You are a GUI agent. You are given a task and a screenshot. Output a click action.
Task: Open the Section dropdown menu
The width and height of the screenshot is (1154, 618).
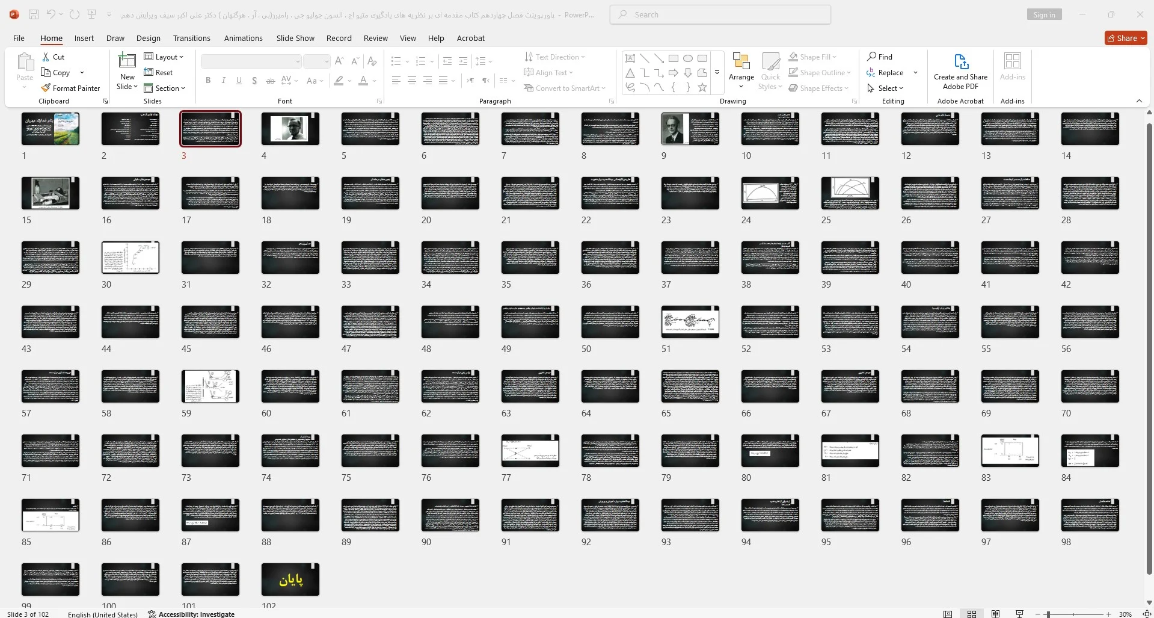pos(165,88)
